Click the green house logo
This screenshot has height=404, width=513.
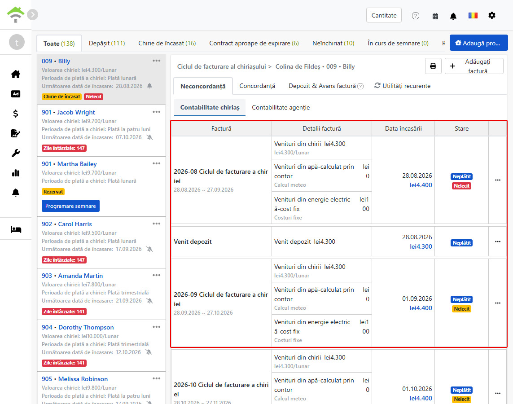[x=16, y=15]
